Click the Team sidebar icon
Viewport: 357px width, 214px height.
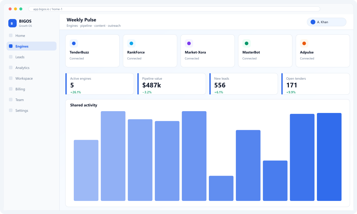[x=11, y=100]
